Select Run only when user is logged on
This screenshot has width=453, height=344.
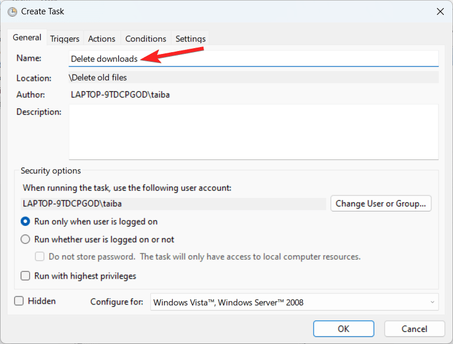pos(25,221)
